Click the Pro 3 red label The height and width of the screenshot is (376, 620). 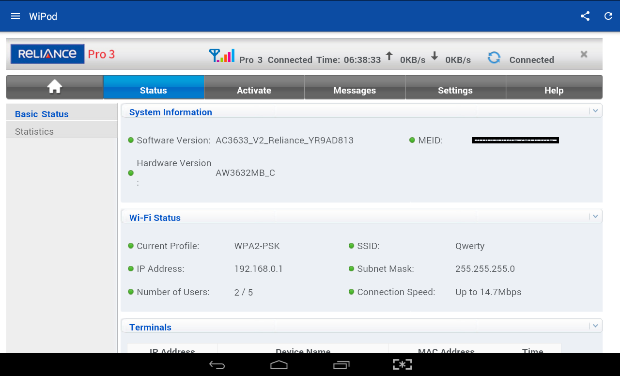pos(101,54)
